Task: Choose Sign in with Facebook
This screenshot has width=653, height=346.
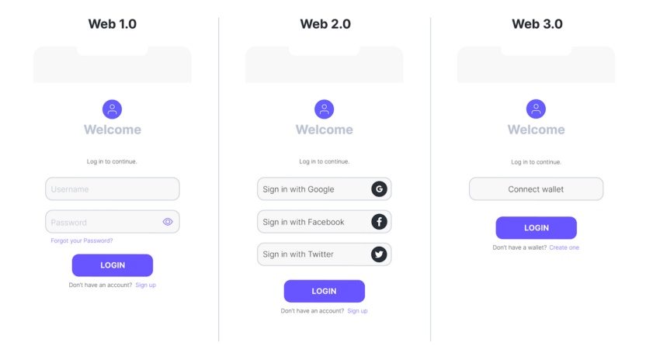Action: [324, 222]
